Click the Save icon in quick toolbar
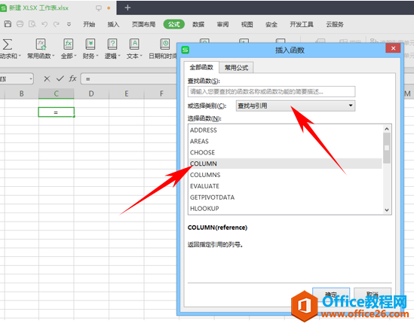The image size is (414, 327). tap(8, 24)
